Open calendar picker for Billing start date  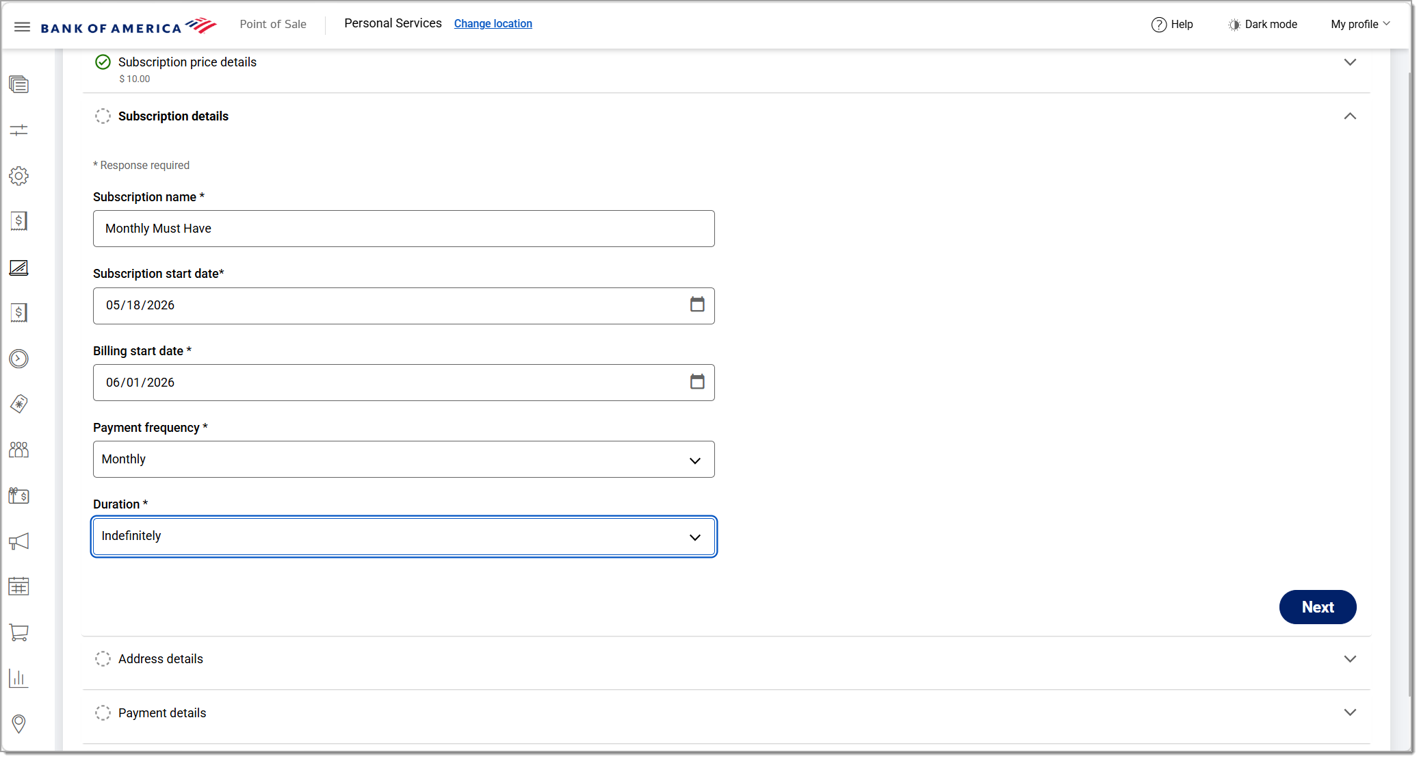[x=697, y=382]
